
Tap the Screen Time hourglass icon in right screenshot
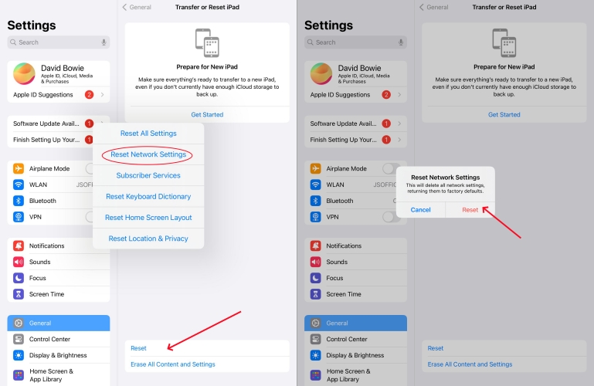point(315,294)
